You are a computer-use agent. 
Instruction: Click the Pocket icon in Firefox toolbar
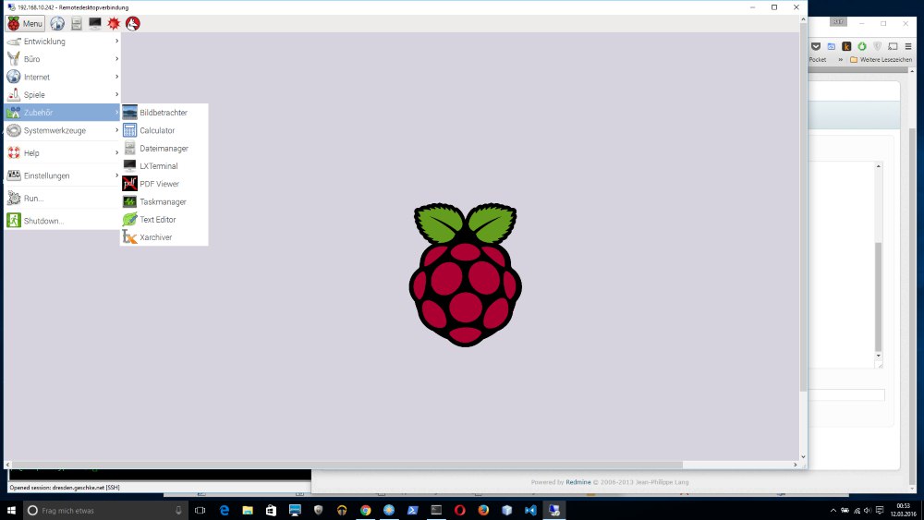coord(816,46)
